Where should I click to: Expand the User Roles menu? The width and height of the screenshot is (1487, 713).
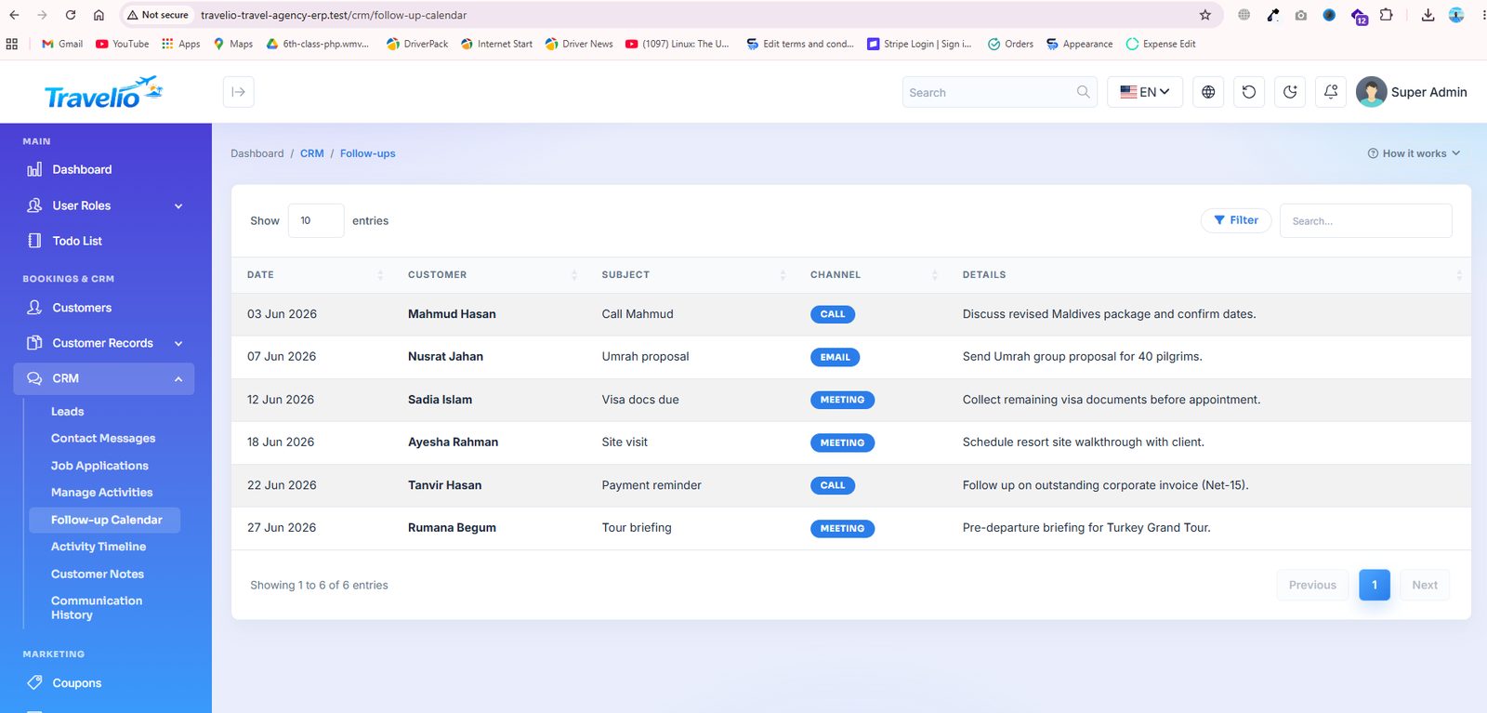[104, 205]
